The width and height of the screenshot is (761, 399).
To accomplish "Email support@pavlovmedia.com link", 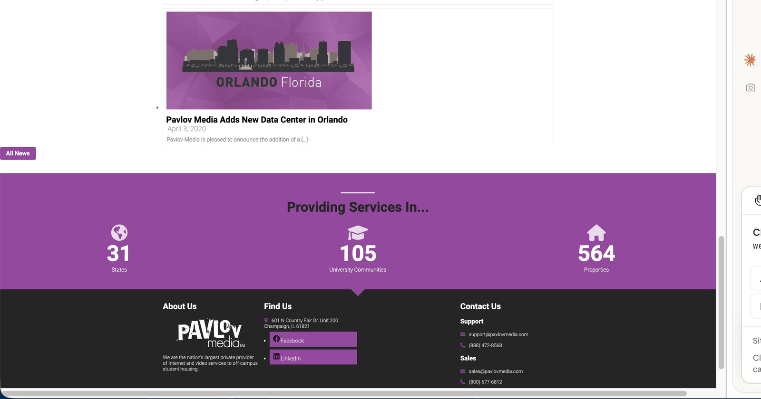I will [x=498, y=334].
